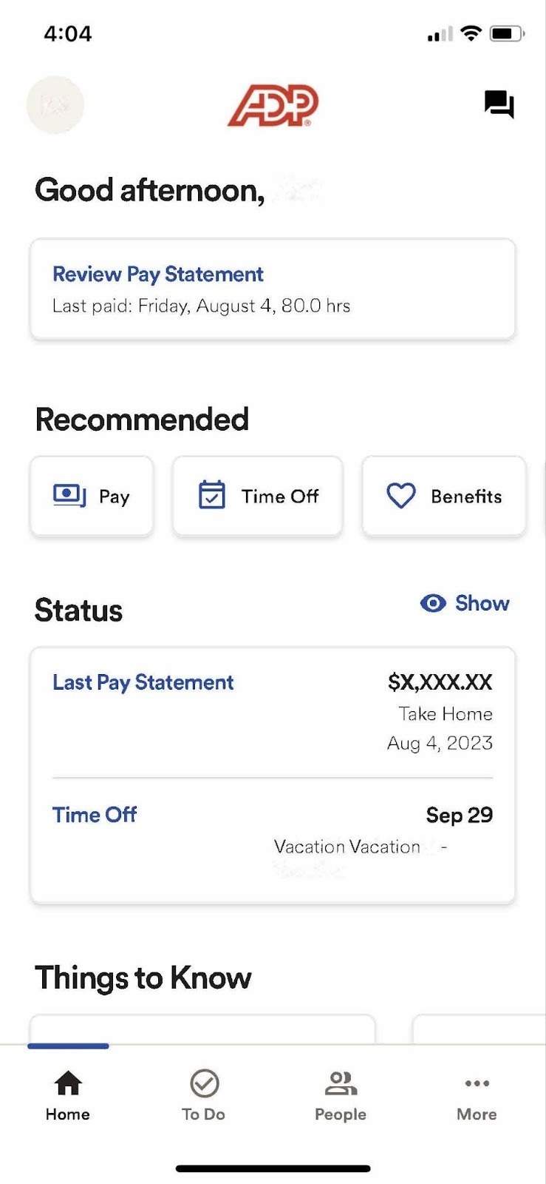Open second Things to Know card
Viewport: 546px width, 1184px height.
click(479, 1029)
